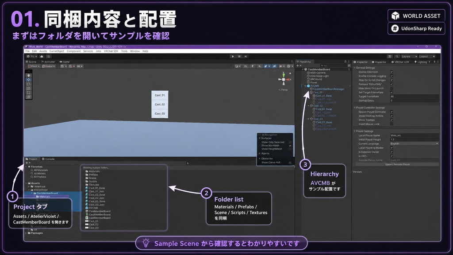Viewport: 453px width, 255px height.
Task: Select the Move tool in Scene view
Action: click(28, 80)
